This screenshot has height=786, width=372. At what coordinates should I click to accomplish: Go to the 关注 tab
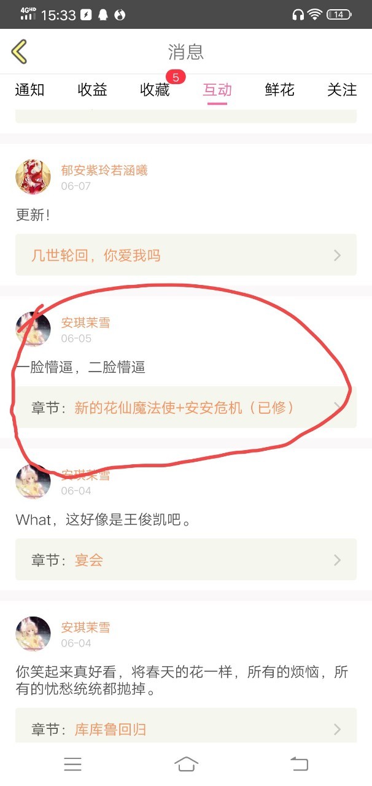click(x=342, y=90)
